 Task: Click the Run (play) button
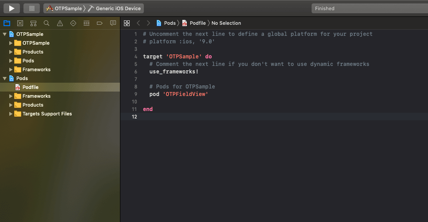coord(12,8)
